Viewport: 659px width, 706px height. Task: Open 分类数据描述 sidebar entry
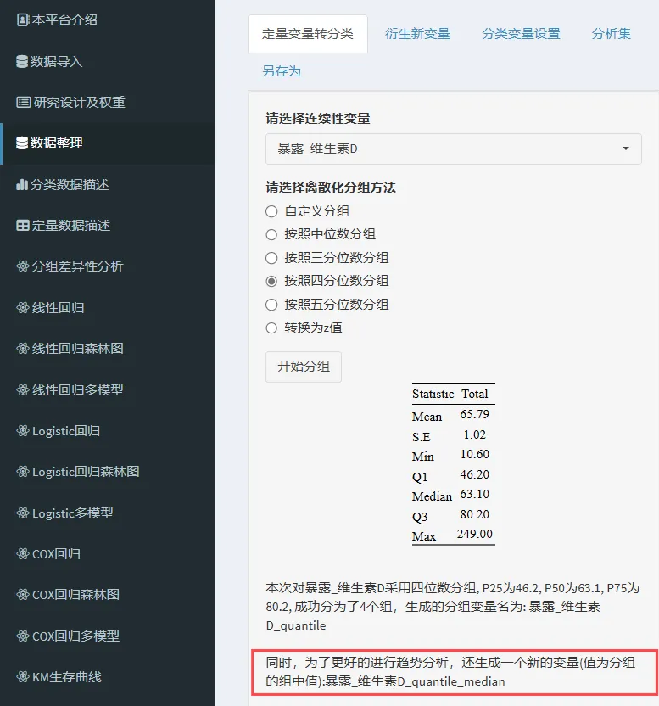point(107,185)
